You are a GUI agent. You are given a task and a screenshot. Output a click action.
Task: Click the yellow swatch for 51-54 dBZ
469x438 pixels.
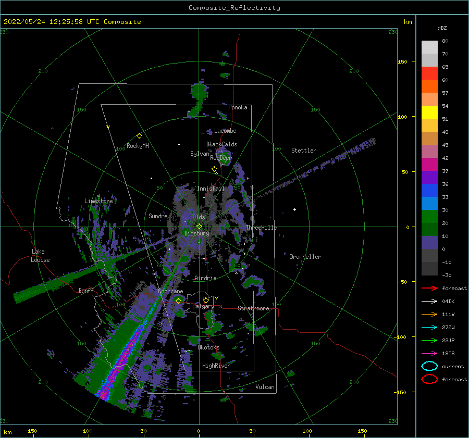(429, 112)
